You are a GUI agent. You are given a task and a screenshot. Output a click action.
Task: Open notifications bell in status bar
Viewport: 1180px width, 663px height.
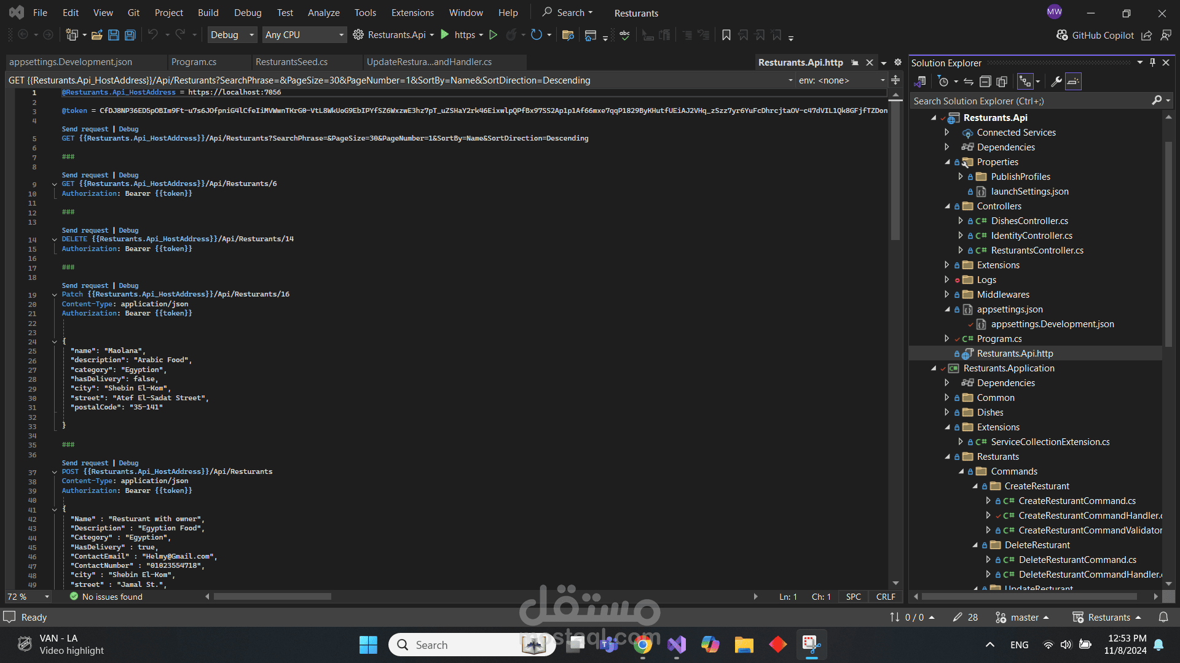pyautogui.click(x=1163, y=617)
